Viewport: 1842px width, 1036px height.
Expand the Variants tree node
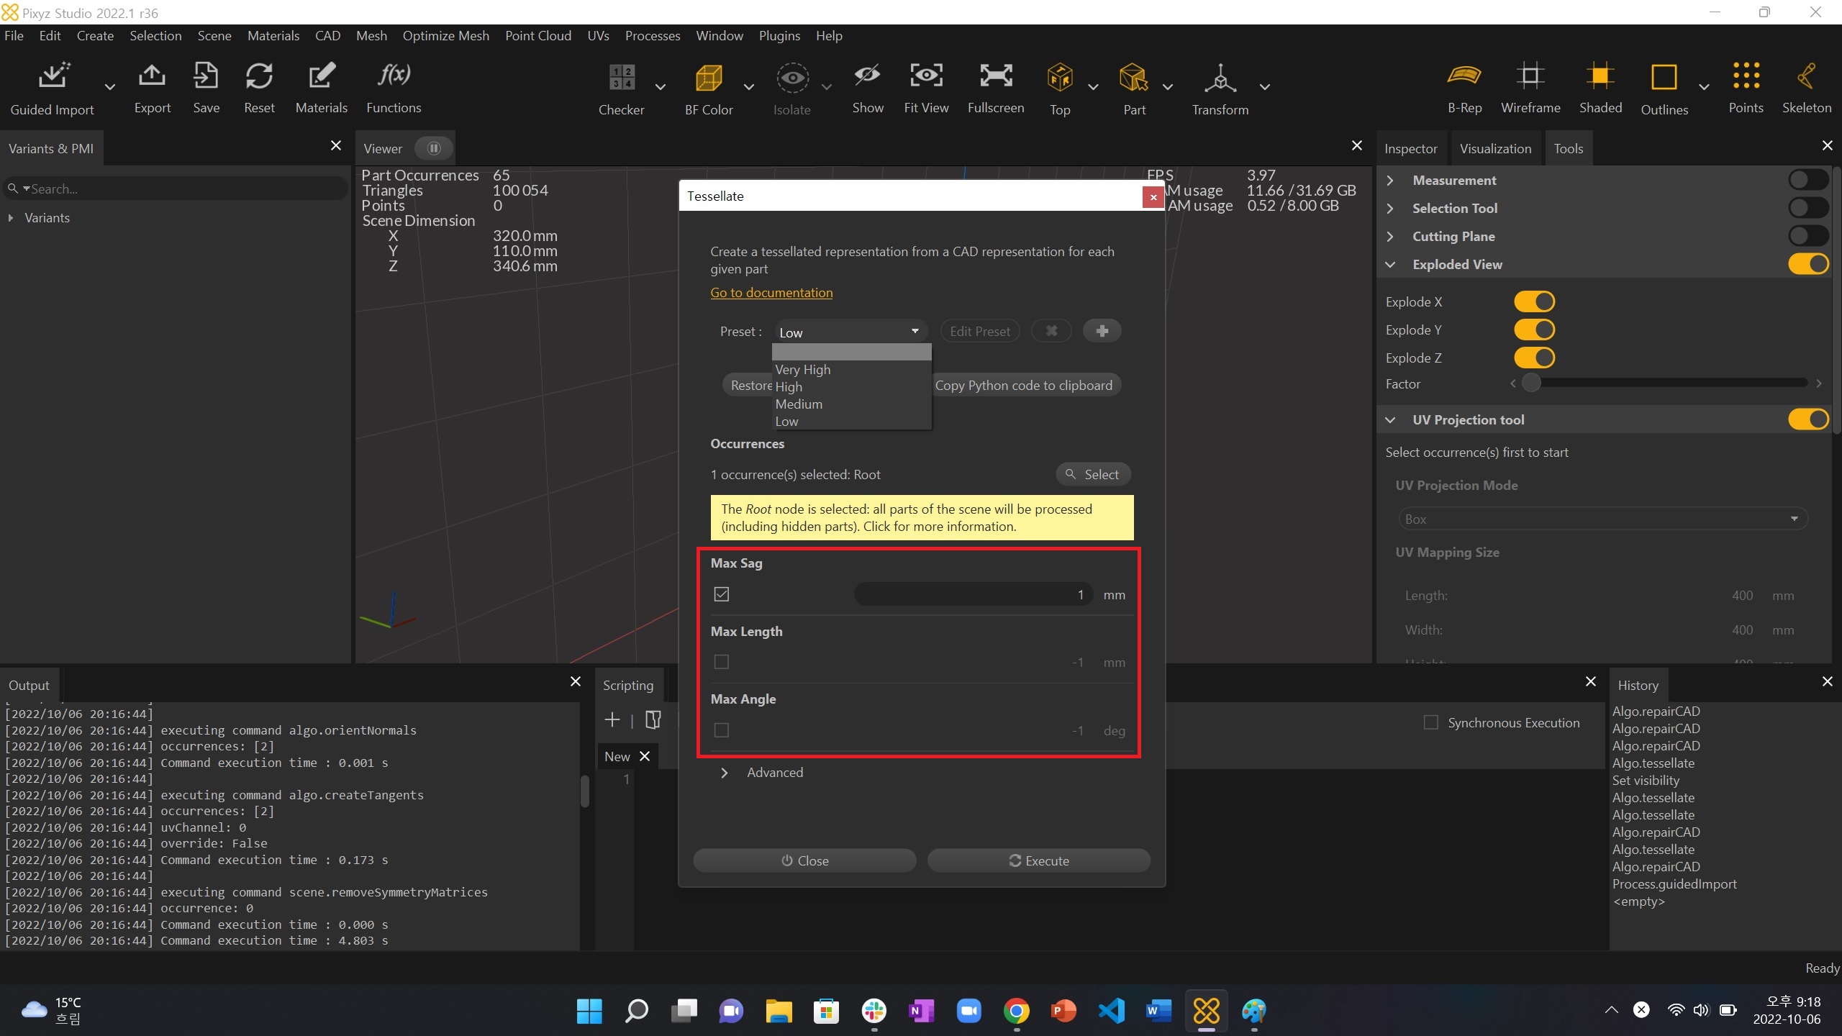click(11, 218)
